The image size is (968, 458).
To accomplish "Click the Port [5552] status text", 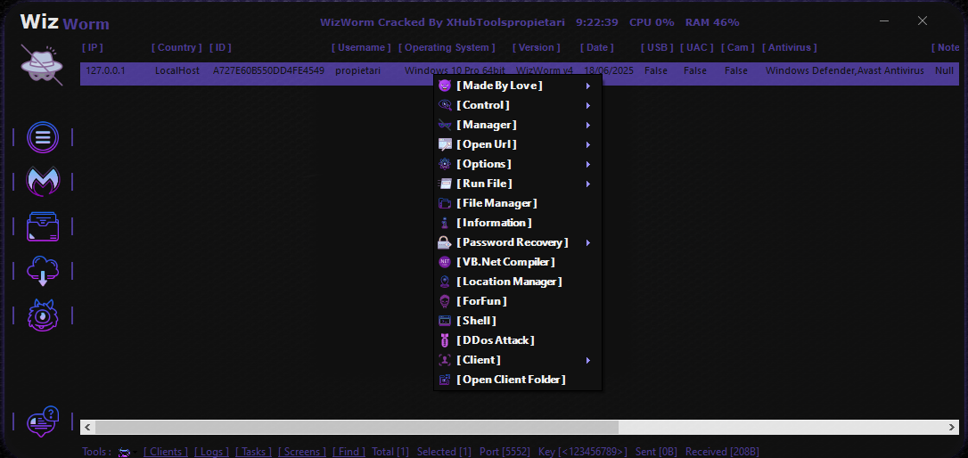I will pos(505,452).
